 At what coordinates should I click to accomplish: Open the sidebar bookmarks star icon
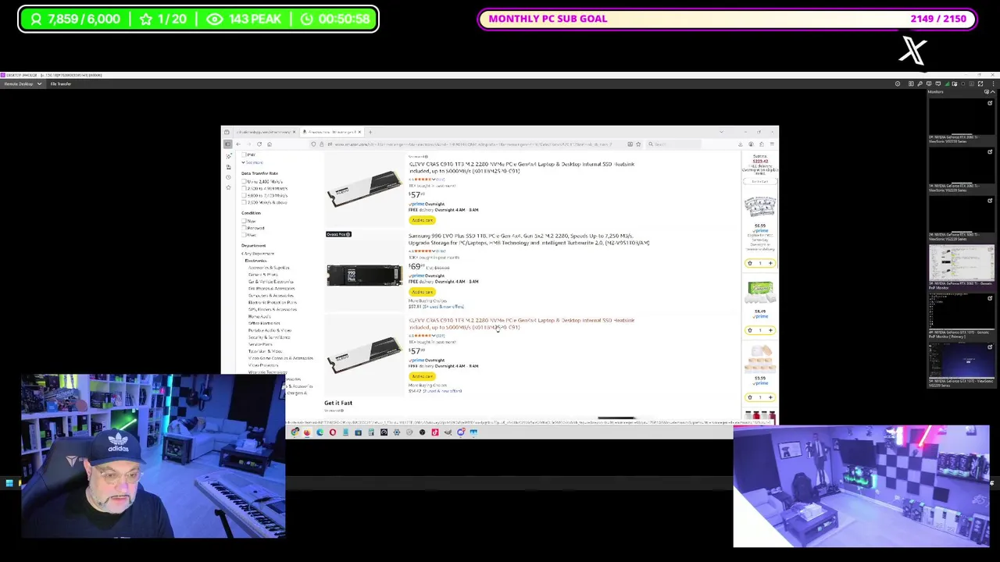coord(228,187)
